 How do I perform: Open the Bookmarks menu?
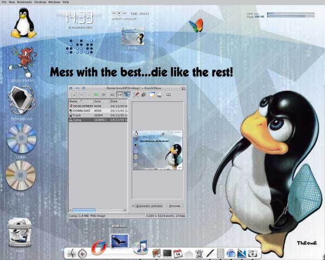coord(25,2)
